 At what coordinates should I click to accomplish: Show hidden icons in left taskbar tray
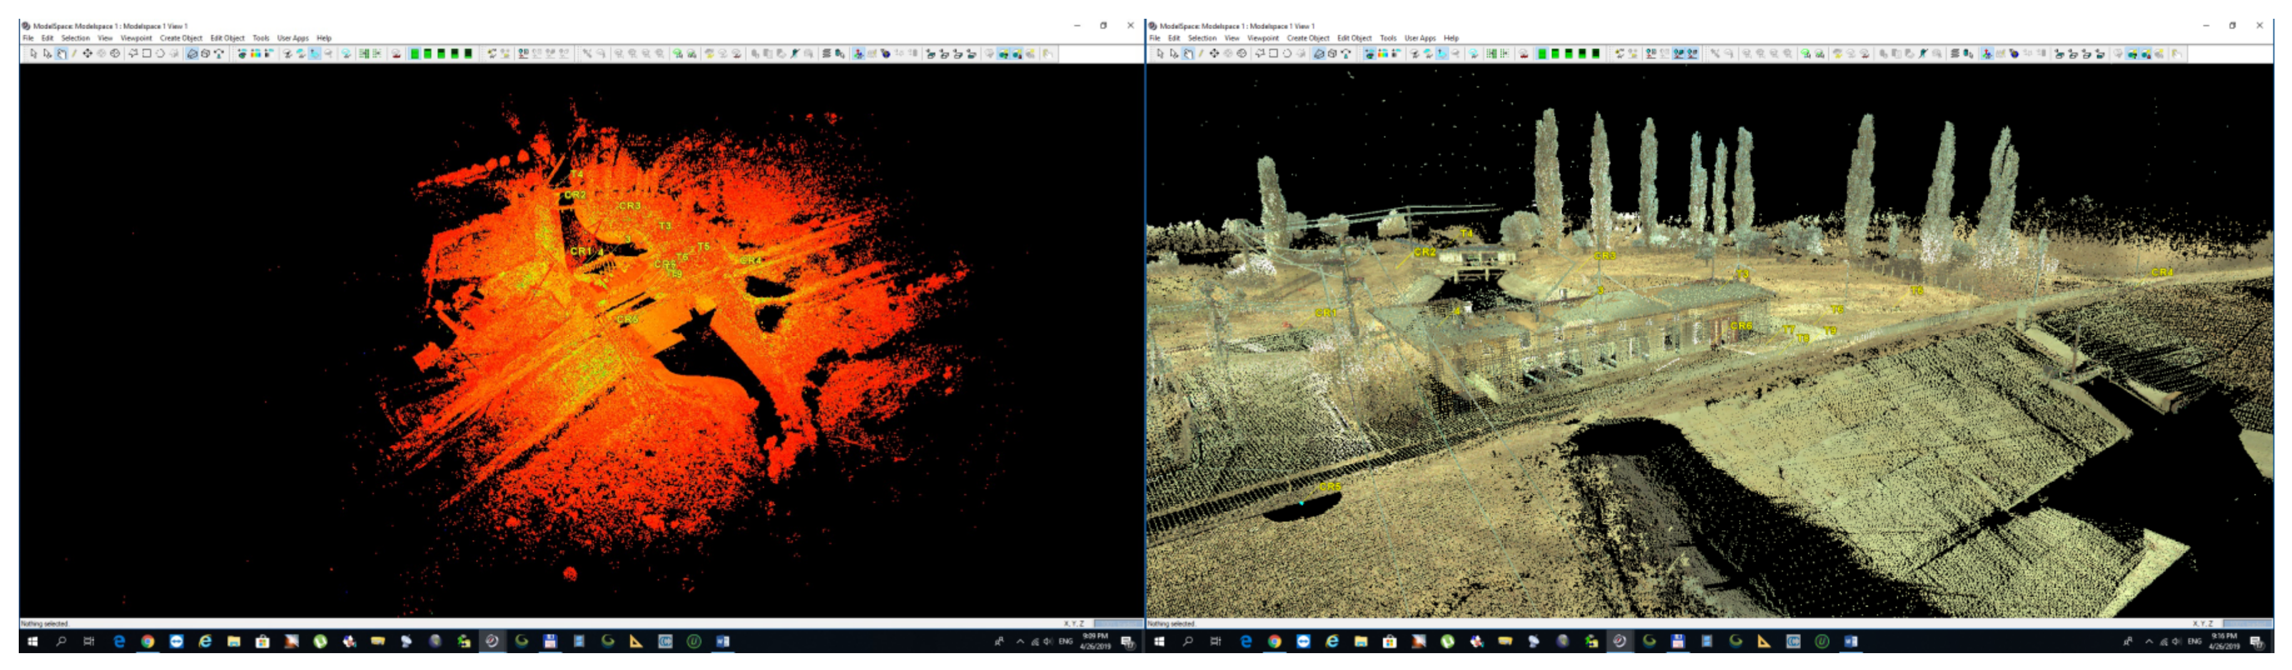coord(1020,642)
